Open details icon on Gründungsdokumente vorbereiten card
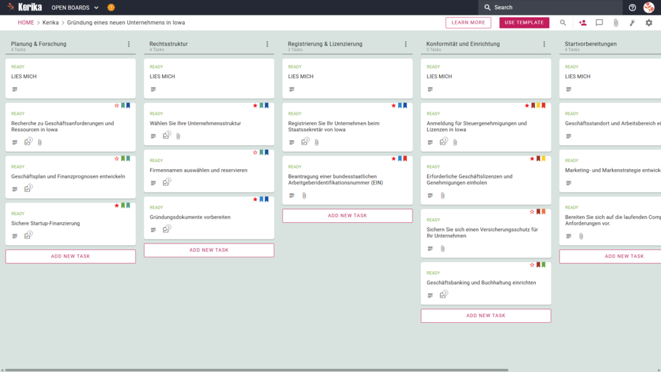The height and width of the screenshot is (372, 661). pyautogui.click(x=154, y=230)
